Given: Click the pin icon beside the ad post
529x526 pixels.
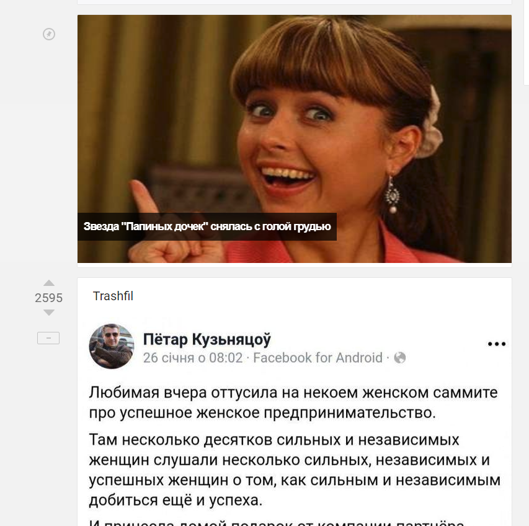Looking at the screenshot, I should [x=49, y=34].
